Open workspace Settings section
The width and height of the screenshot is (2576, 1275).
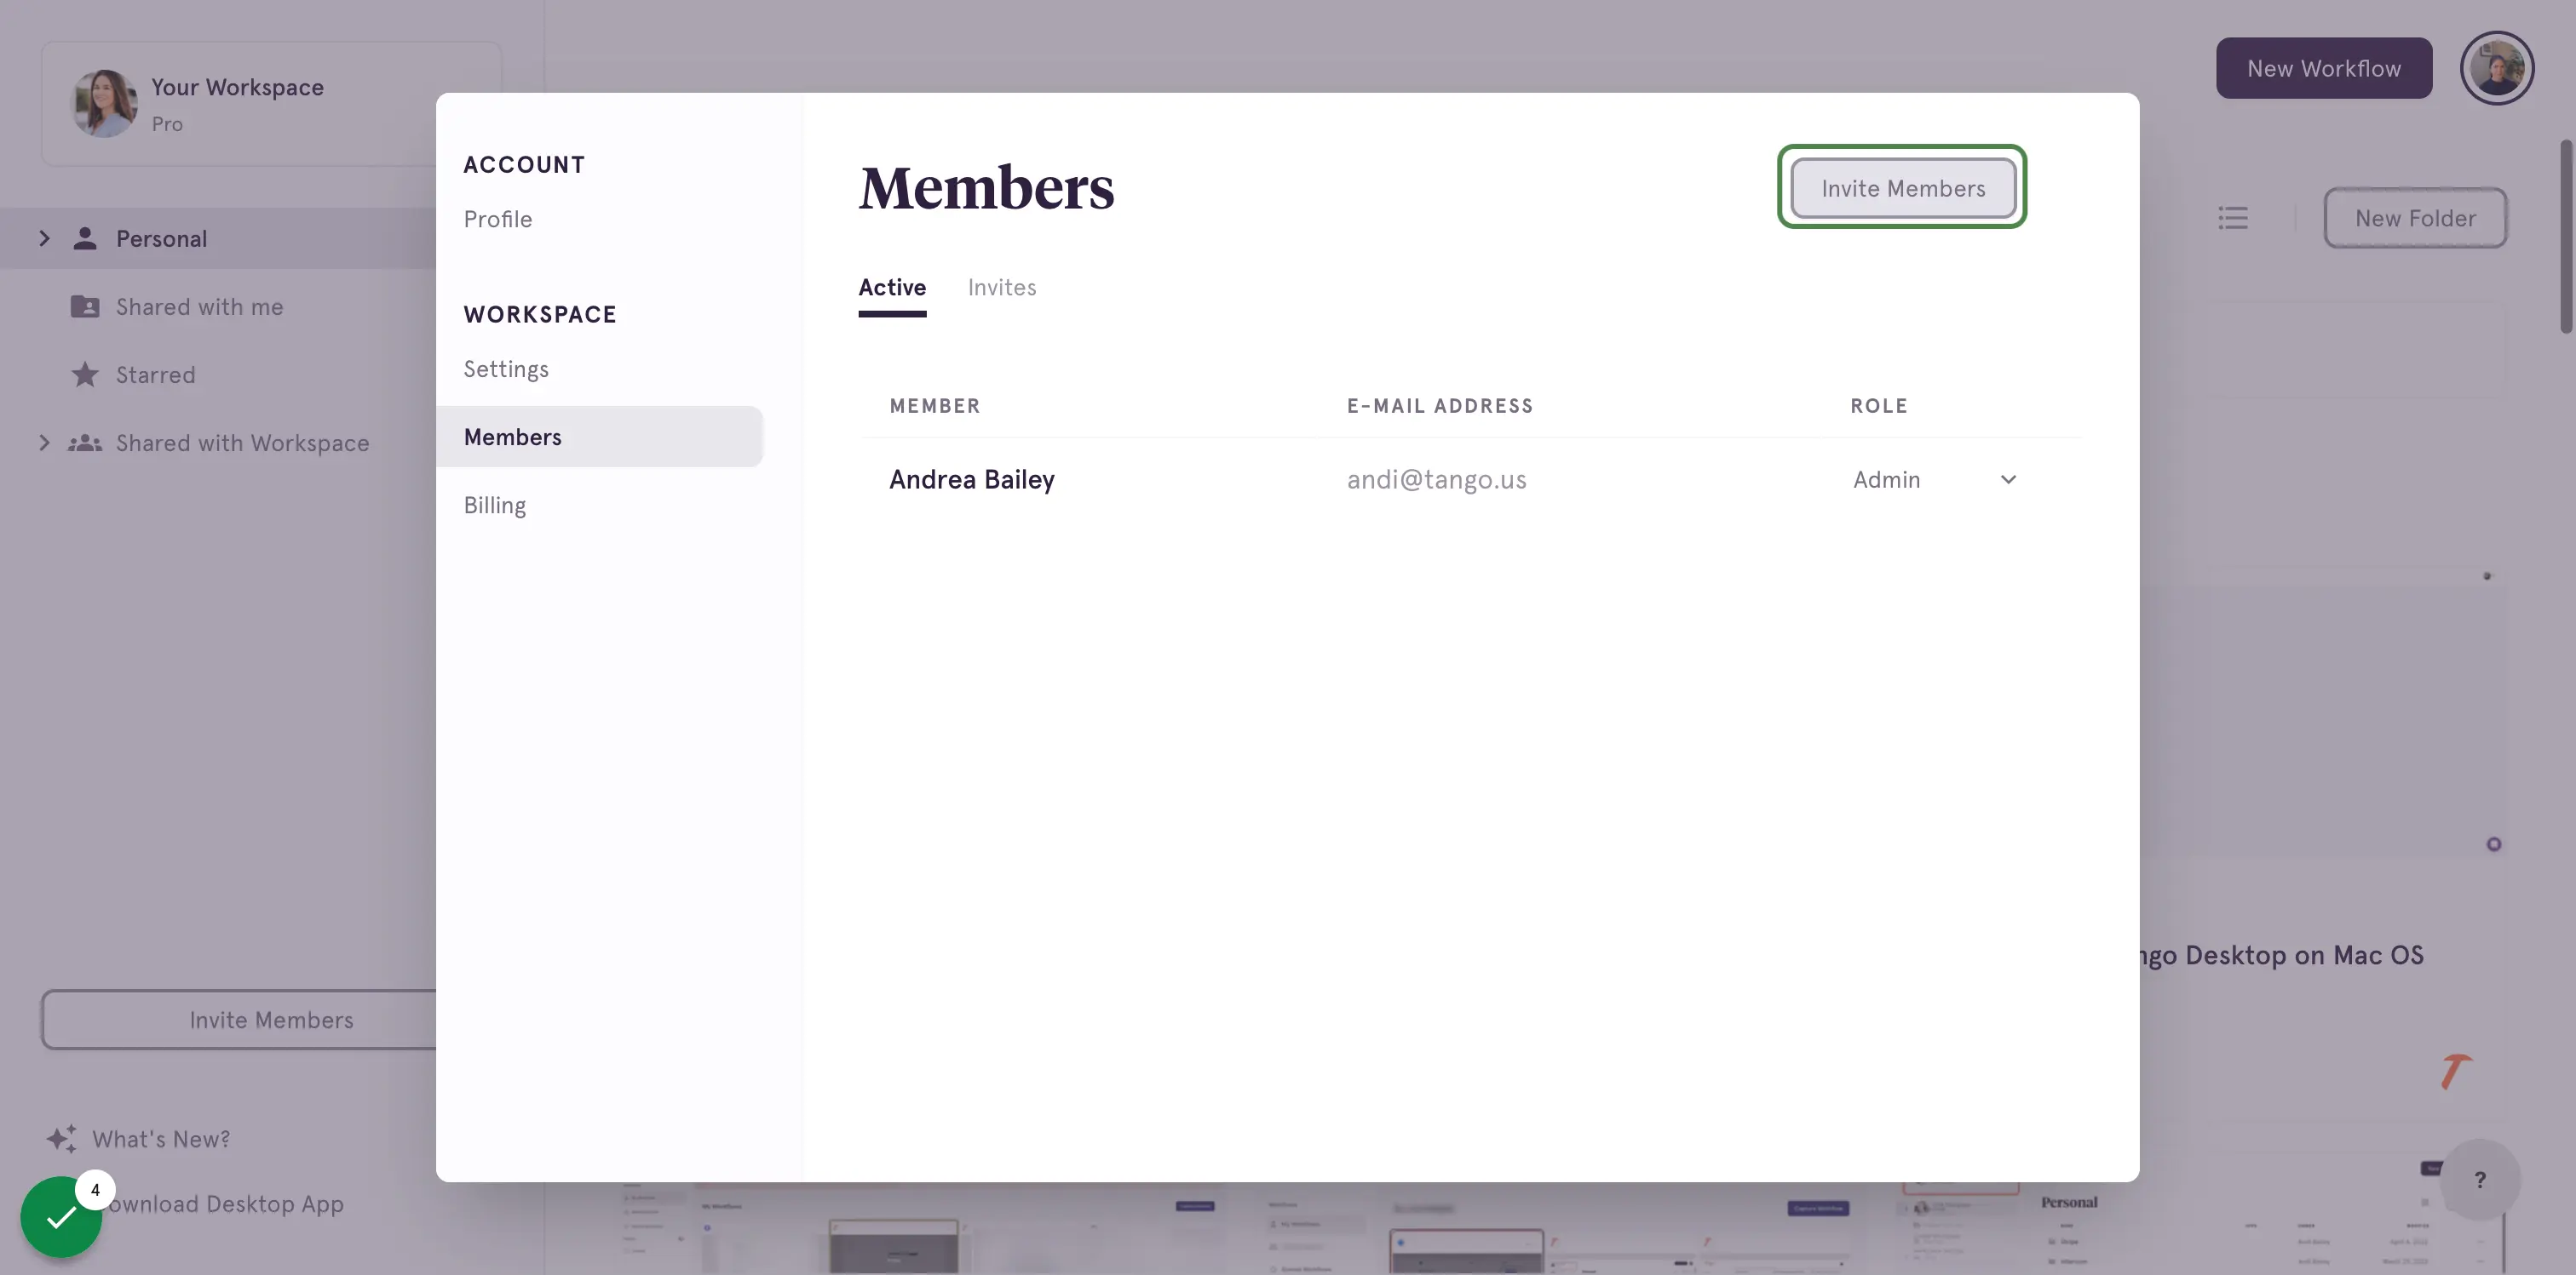pos(506,369)
